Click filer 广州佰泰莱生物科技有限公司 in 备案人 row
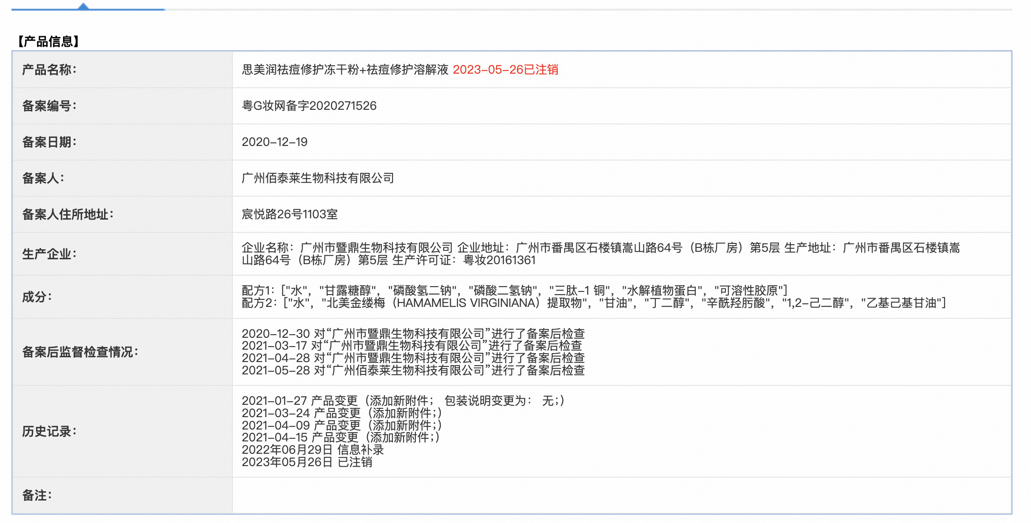 pos(318,178)
